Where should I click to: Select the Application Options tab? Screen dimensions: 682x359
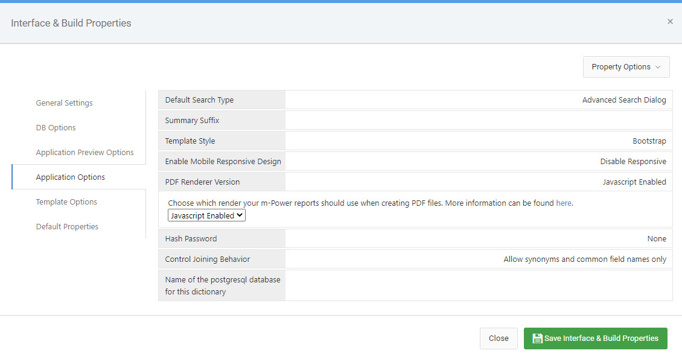coord(71,177)
